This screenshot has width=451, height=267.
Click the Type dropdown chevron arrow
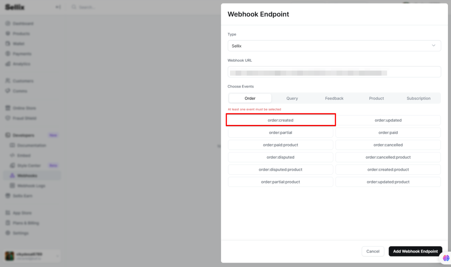433,46
